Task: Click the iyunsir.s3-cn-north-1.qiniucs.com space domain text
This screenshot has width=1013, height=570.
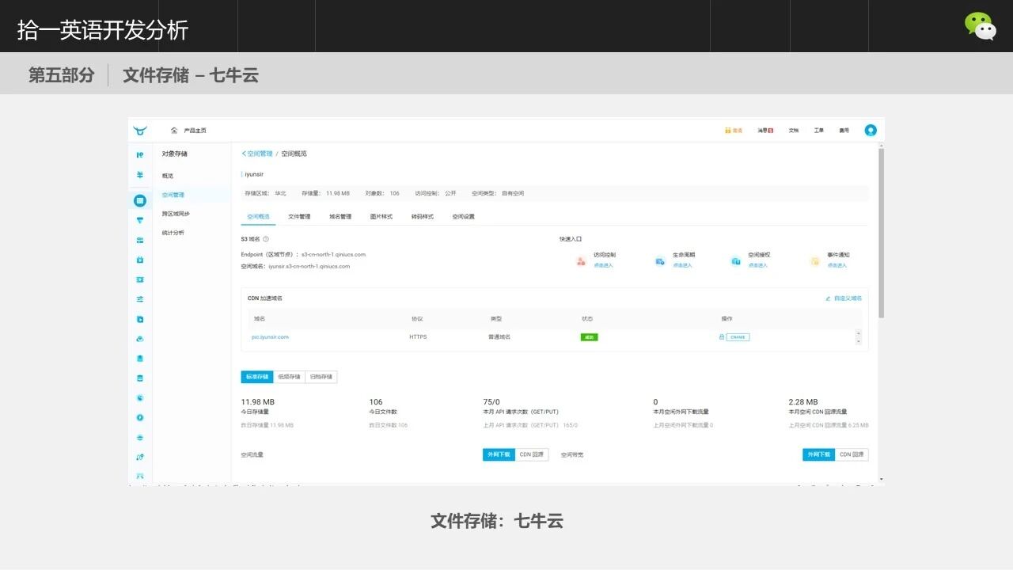Action: pos(309,267)
